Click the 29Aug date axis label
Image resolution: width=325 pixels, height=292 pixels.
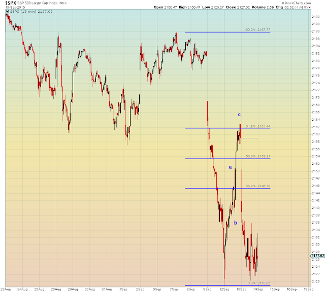(73, 289)
